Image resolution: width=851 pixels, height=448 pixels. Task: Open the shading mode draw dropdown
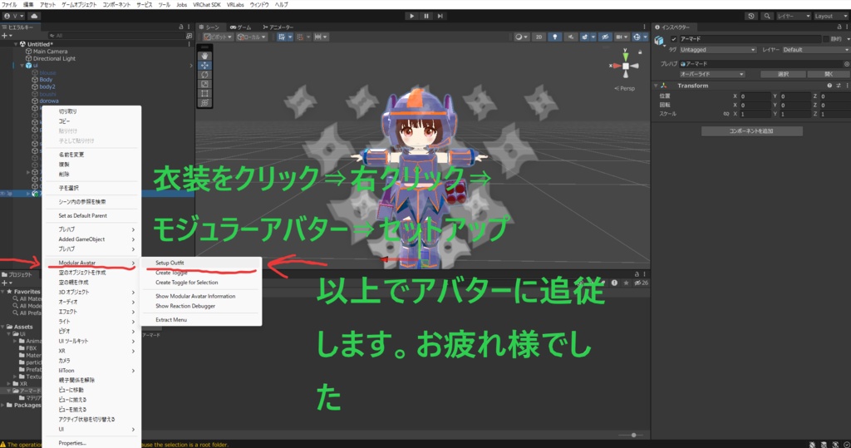(521, 37)
